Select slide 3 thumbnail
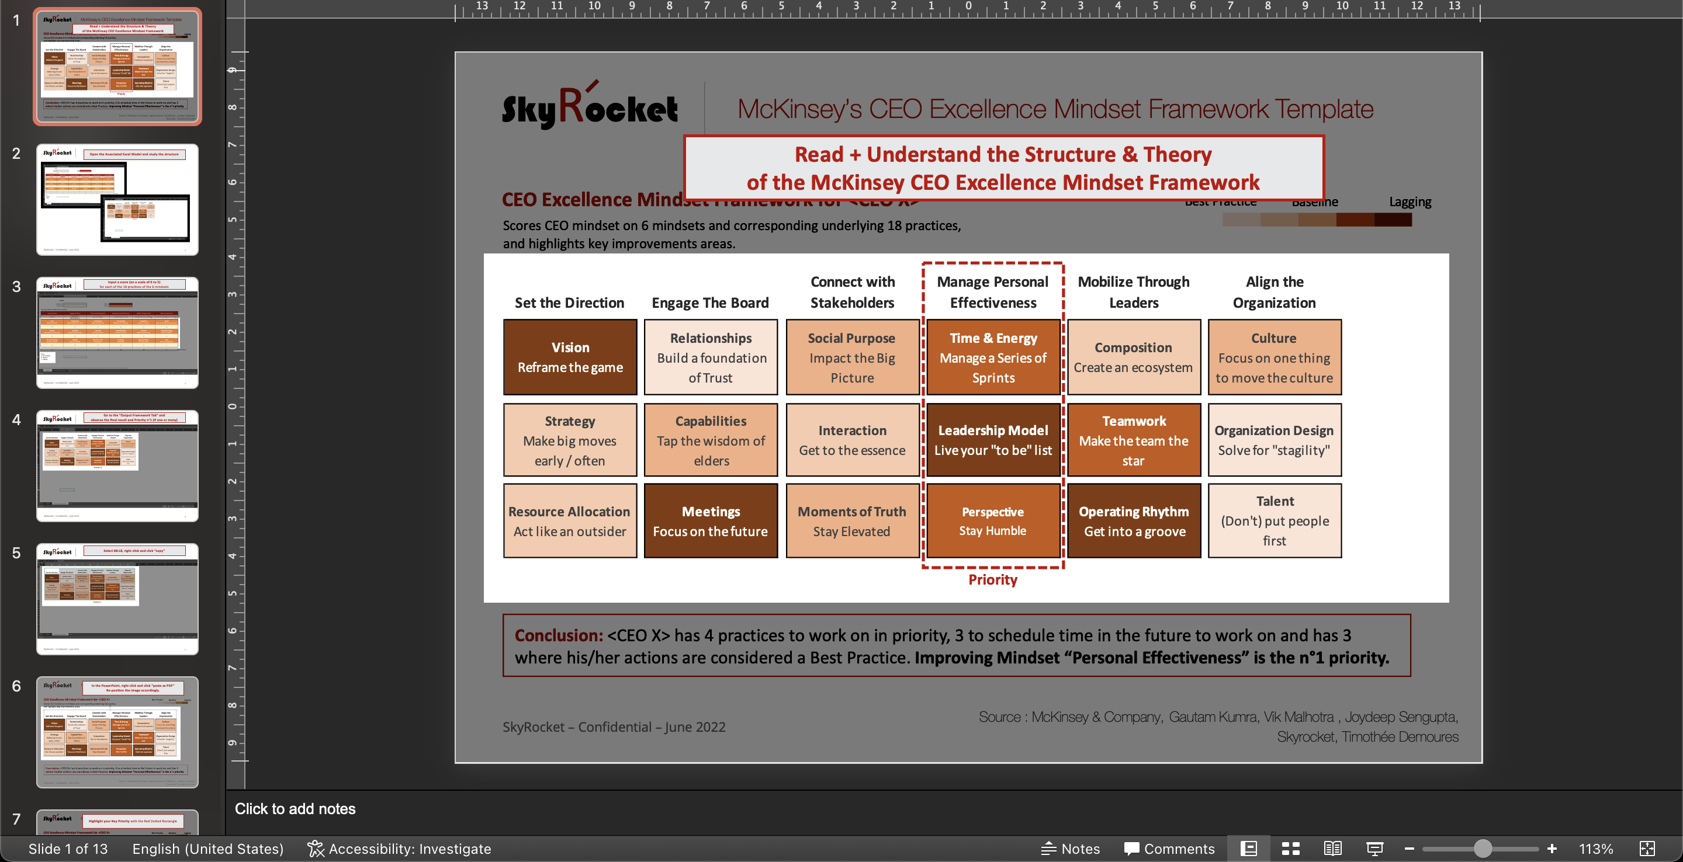1683x862 pixels. [x=117, y=333]
